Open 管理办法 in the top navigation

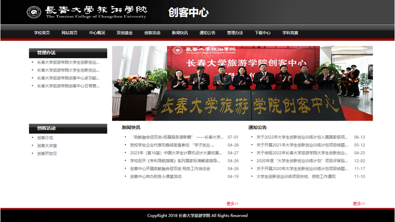(235, 33)
